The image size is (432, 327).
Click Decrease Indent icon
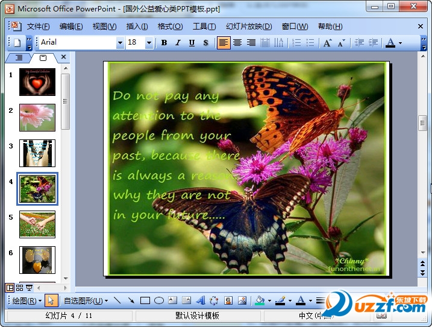click(x=359, y=43)
